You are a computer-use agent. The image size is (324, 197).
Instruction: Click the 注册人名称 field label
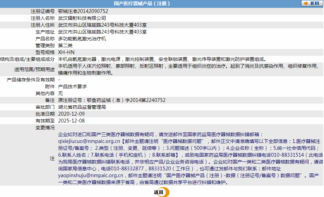click(x=43, y=18)
